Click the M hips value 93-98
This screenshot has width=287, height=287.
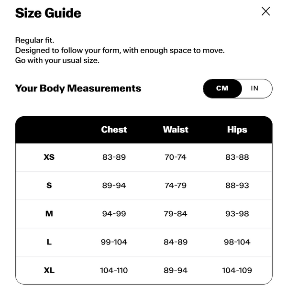(237, 214)
